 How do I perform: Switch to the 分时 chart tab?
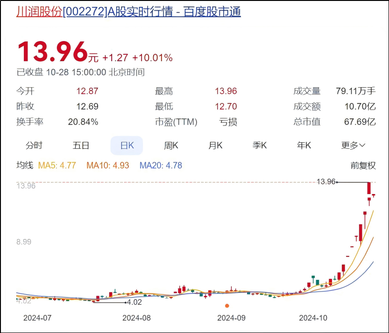click(x=34, y=146)
